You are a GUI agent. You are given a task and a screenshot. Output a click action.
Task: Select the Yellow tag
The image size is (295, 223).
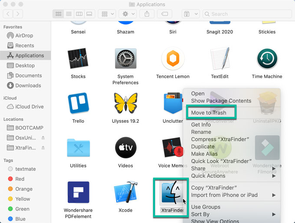26,199
